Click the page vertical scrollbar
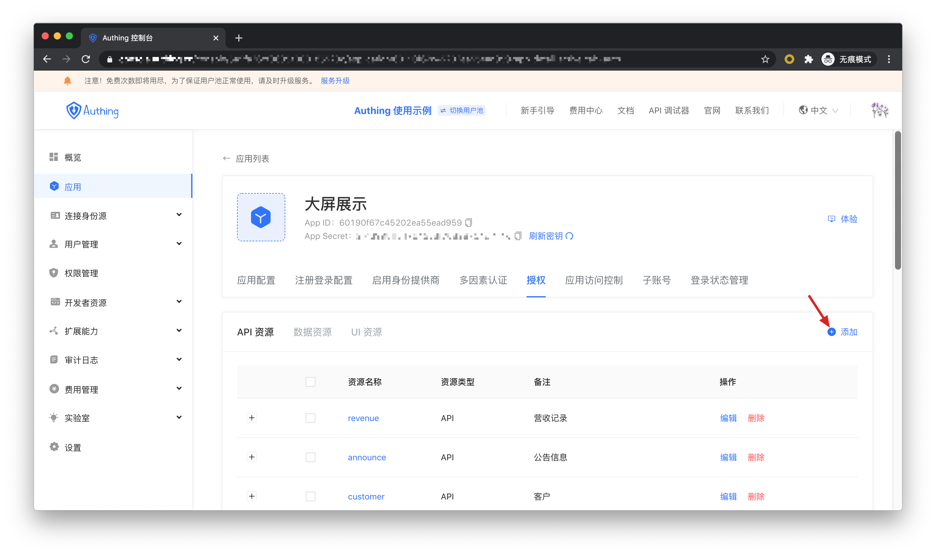936x555 pixels. [897, 200]
